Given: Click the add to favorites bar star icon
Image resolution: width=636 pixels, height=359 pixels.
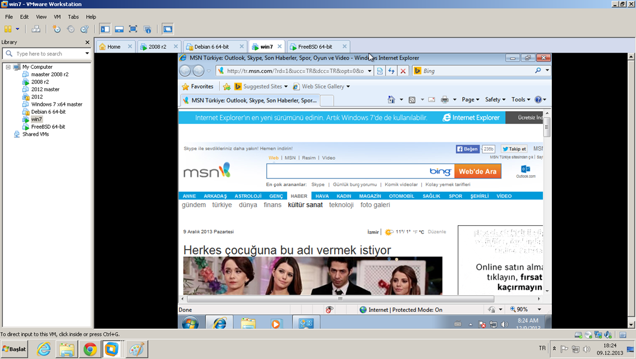Looking at the screenshot, I should (227, 86).
